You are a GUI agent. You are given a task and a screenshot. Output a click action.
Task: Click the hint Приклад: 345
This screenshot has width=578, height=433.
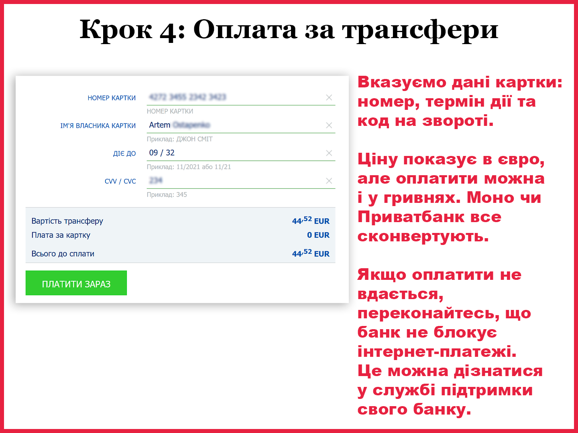(167, 194)
